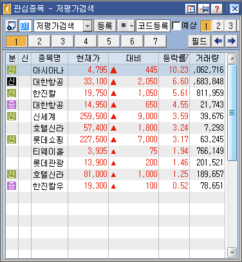This screenshot has height=262, width=242.
Task: Switch to group tab 5
Action: pyautogui.click(x=109, y=41)
